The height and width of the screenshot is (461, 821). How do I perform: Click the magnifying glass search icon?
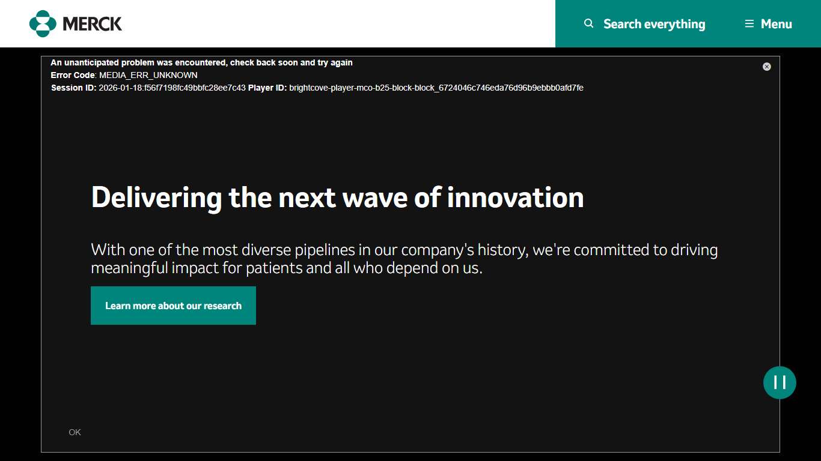(x=589, y=23)
